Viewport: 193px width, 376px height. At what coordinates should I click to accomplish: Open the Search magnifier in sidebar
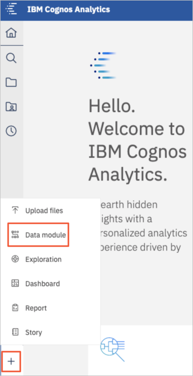pos(11,58)
